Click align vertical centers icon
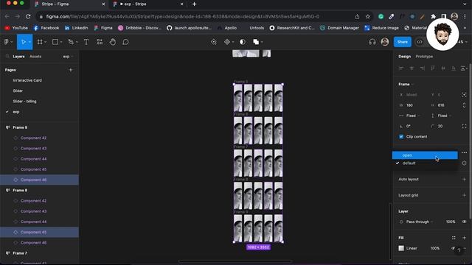The height and width of the screenshot is (265, 472). [443, 68]
